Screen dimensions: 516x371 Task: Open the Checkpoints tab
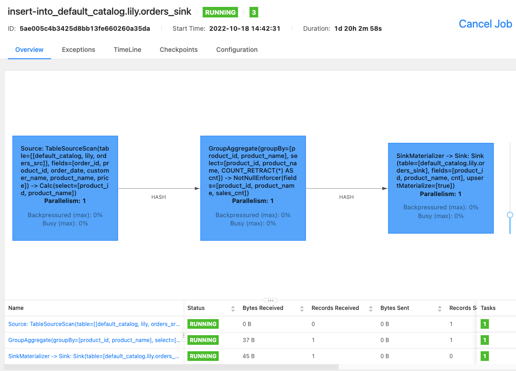tap(179, 50)
